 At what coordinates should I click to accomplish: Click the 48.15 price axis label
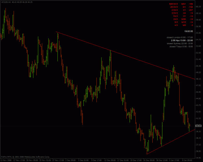coord(198,79)
